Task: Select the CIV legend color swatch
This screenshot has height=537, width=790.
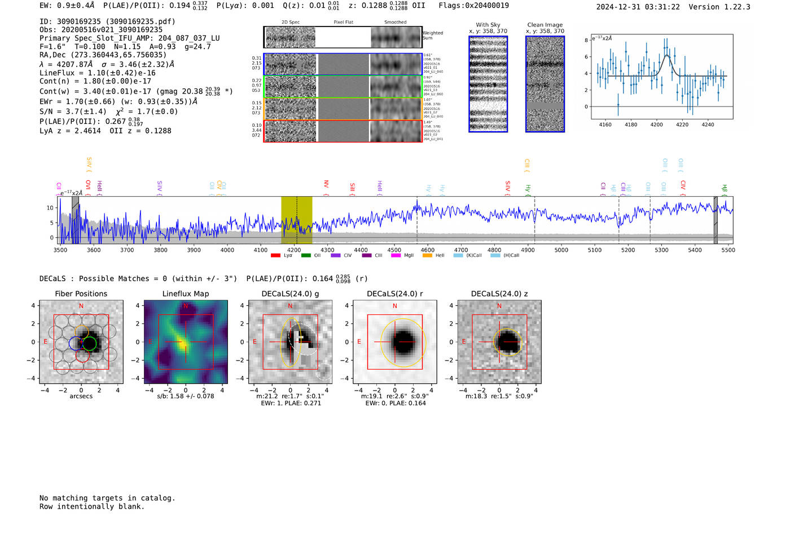Action: click(x=336, y=255)
